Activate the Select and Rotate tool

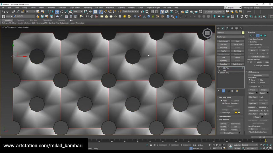(x=62, y=12)
